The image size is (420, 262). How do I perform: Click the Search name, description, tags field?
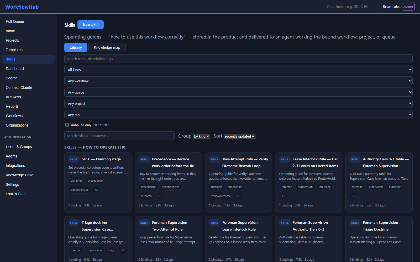tap(238, 59)
